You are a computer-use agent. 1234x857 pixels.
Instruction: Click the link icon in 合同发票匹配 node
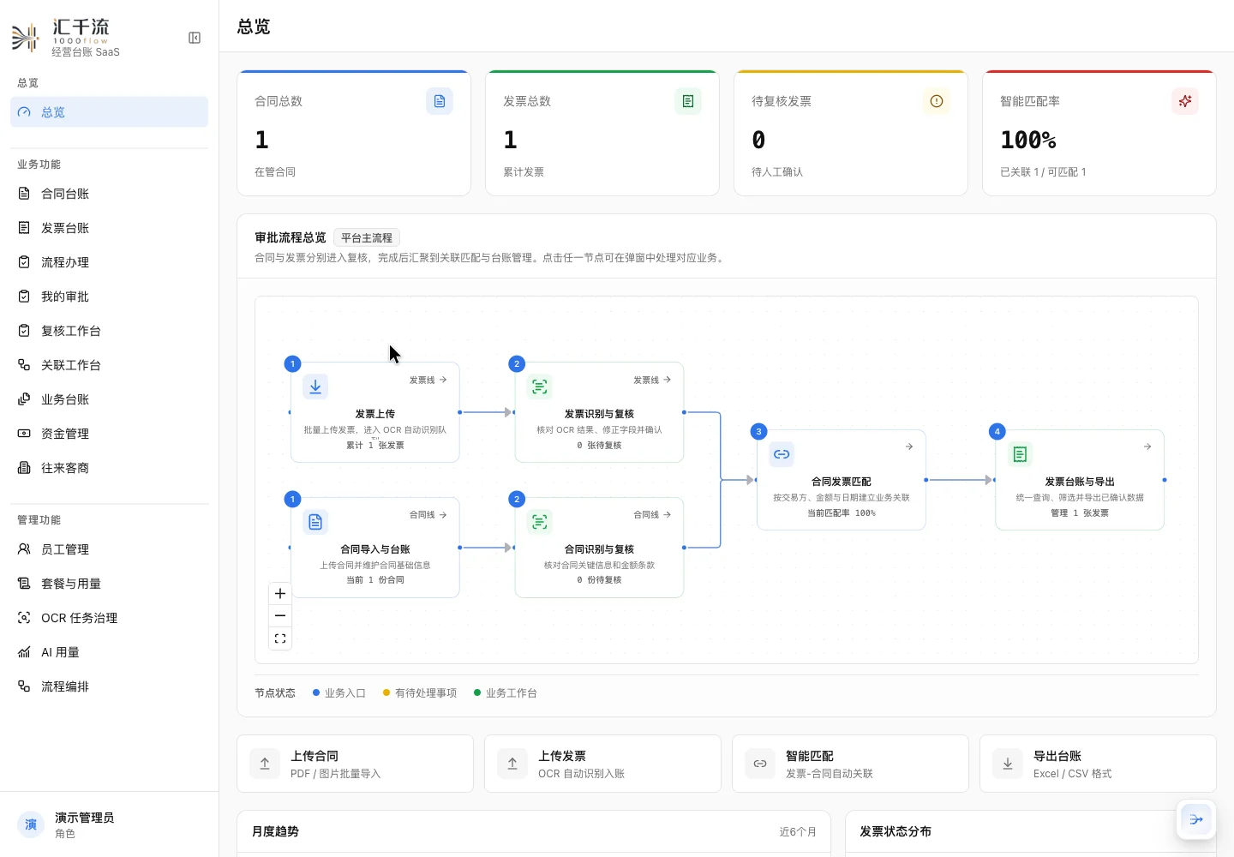(x=782, y=454)
